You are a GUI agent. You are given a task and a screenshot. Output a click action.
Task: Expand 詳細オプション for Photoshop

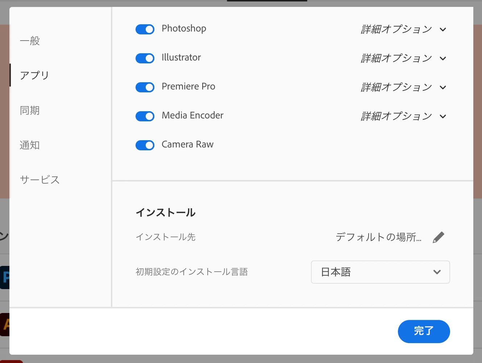pos(403,29)
